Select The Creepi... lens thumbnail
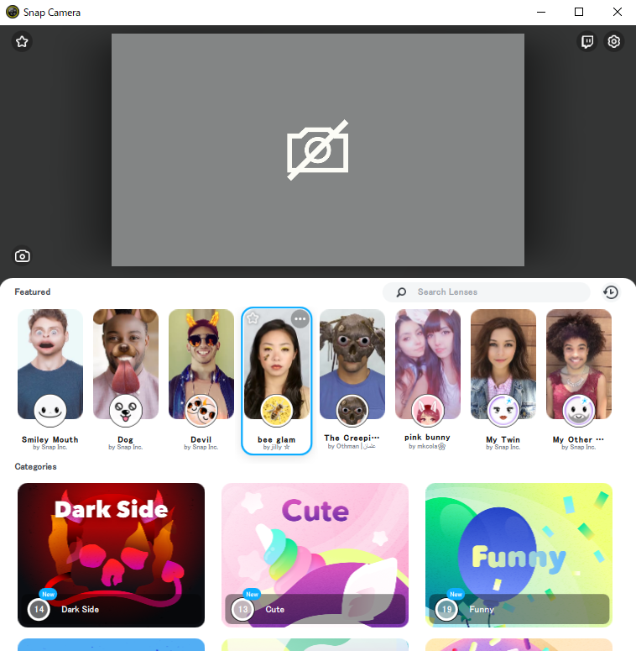 (x=352, y=364)
